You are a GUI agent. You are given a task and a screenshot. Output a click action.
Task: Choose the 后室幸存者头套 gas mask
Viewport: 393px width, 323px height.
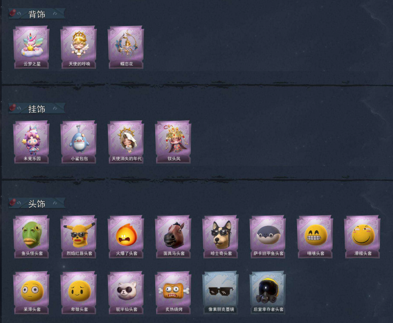268,293
